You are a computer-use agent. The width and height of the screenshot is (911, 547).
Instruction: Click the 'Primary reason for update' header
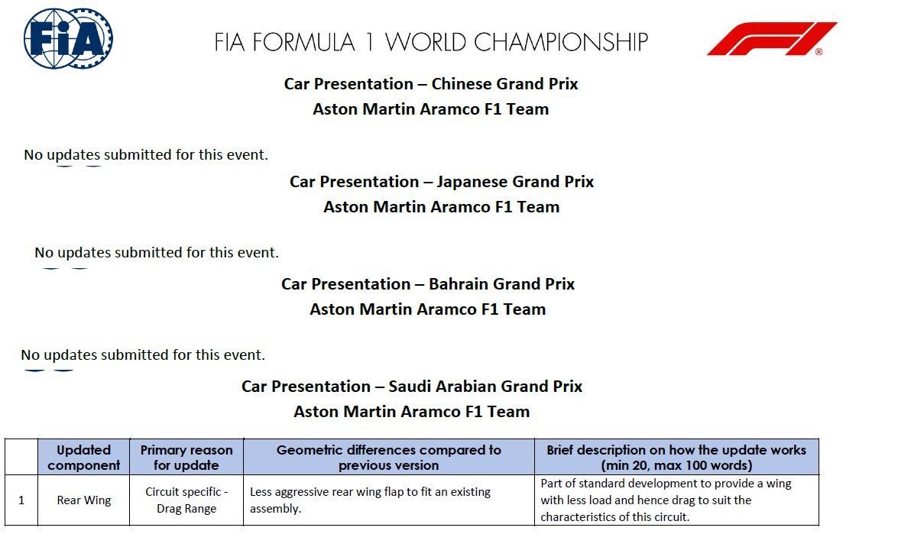coord(186,458)
